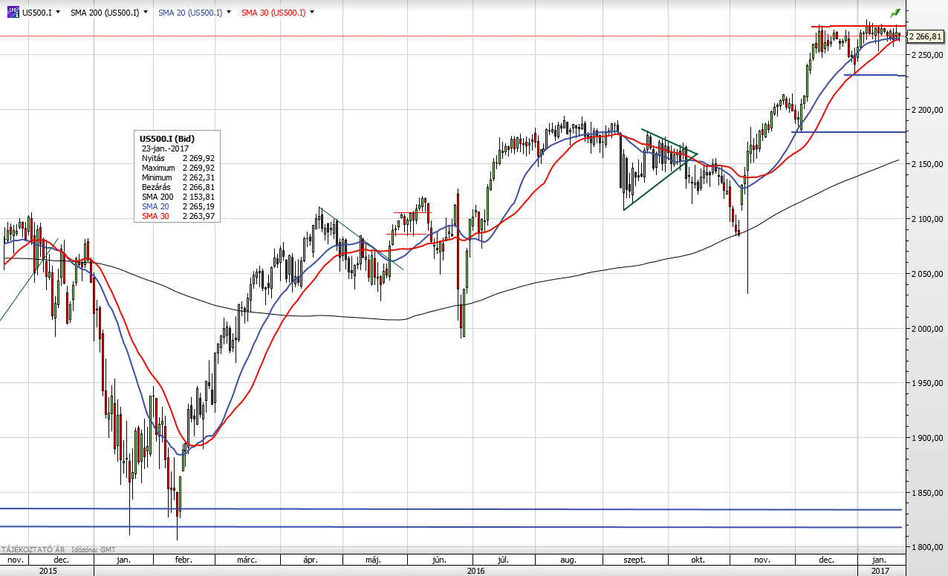This screenshot has width=948, height=576.
Task: Click the SMA 30 value 2 263,97
Action: [x=198, y=216]
